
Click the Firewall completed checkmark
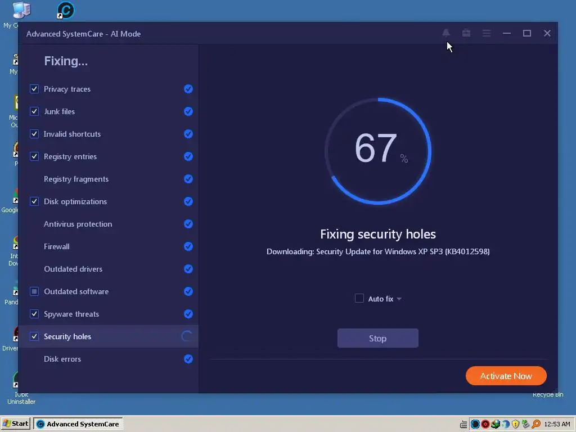[x=188, y=246]
